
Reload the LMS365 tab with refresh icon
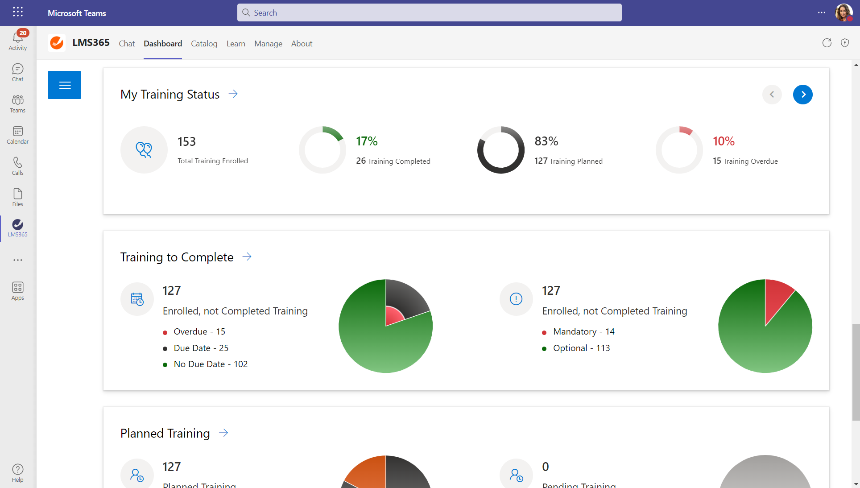pos(827,43)
